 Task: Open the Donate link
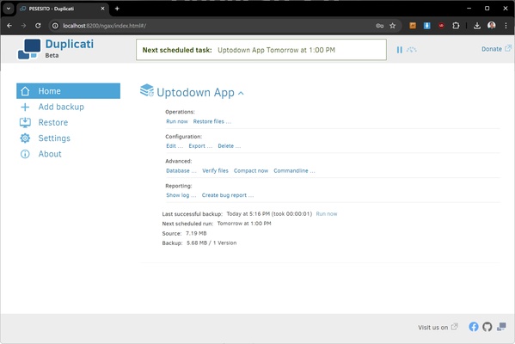496,49
